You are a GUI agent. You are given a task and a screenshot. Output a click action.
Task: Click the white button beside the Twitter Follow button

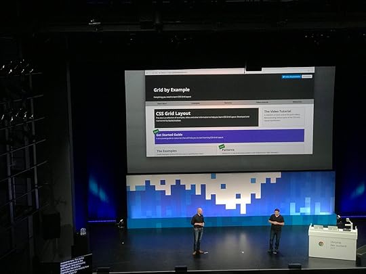[307, 76]
